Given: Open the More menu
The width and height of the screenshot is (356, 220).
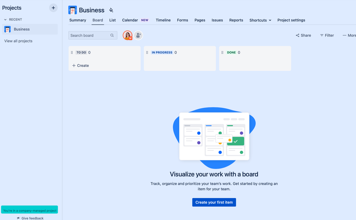Looking at the screenshot, I should click(x=349, y=35).
